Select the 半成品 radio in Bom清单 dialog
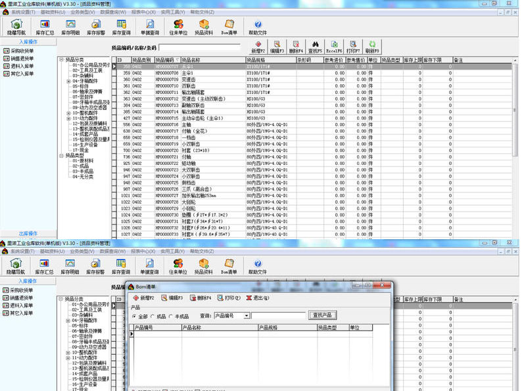526x391 pixels. click(x=171, y=316)
